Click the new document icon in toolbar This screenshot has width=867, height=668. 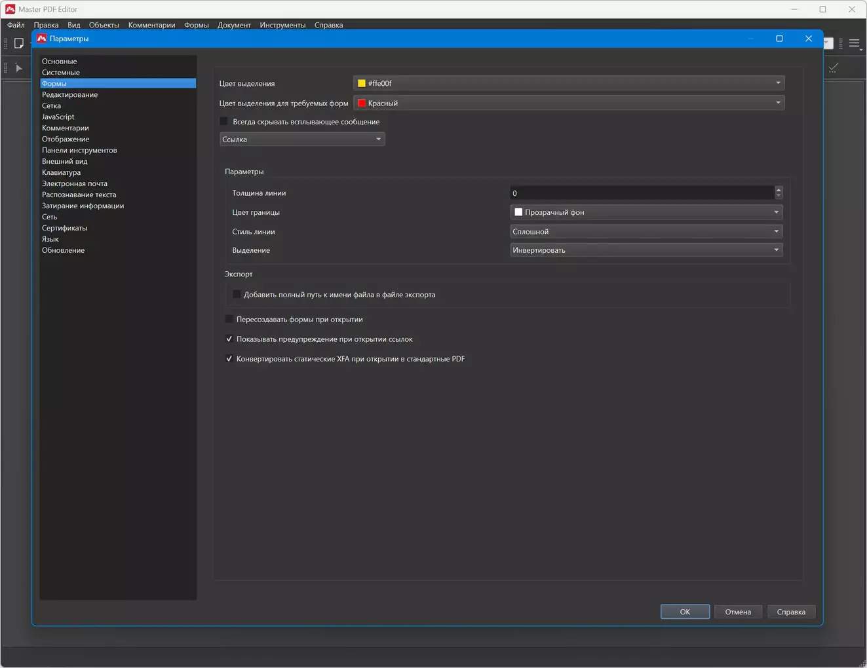pyautogui.click(x=19, y=43)
